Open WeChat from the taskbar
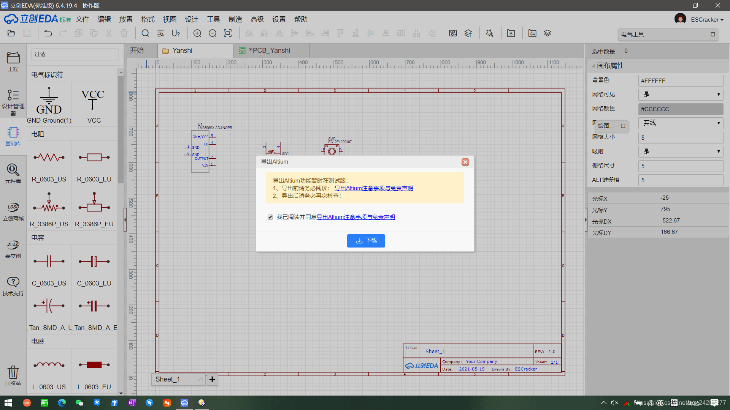Image resolution: width=730 pixels, height=410 pixels. coord(79,403)
